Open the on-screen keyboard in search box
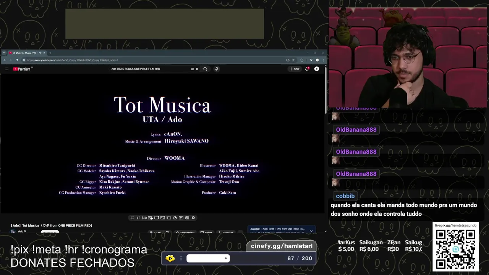 tap(192, 69)
